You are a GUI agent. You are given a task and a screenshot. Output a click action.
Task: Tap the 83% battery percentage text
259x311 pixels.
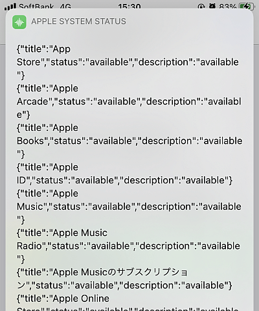tap(228, 6)
